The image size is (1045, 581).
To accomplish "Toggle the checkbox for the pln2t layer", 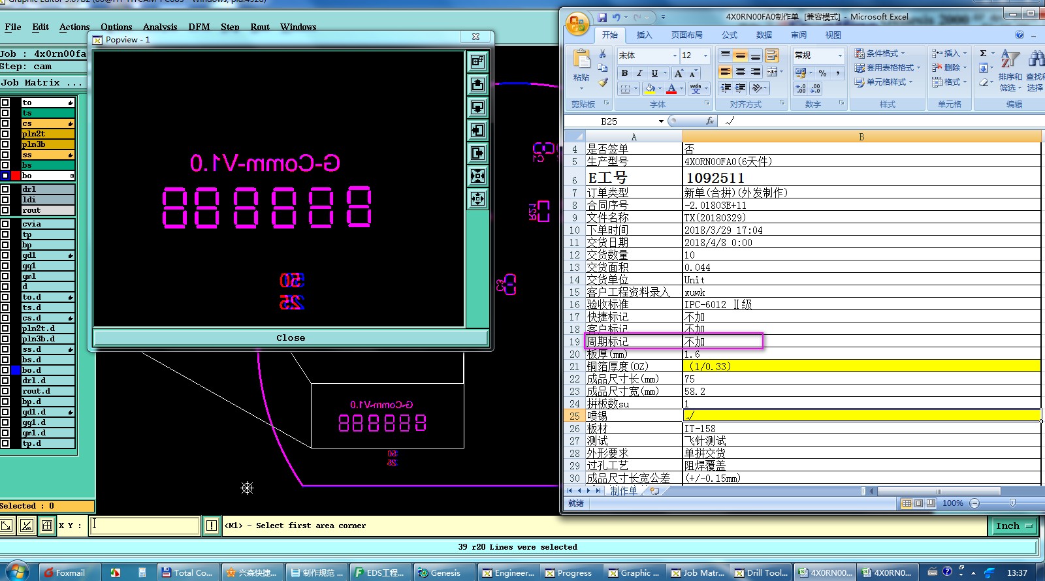I will click(5, 134).
